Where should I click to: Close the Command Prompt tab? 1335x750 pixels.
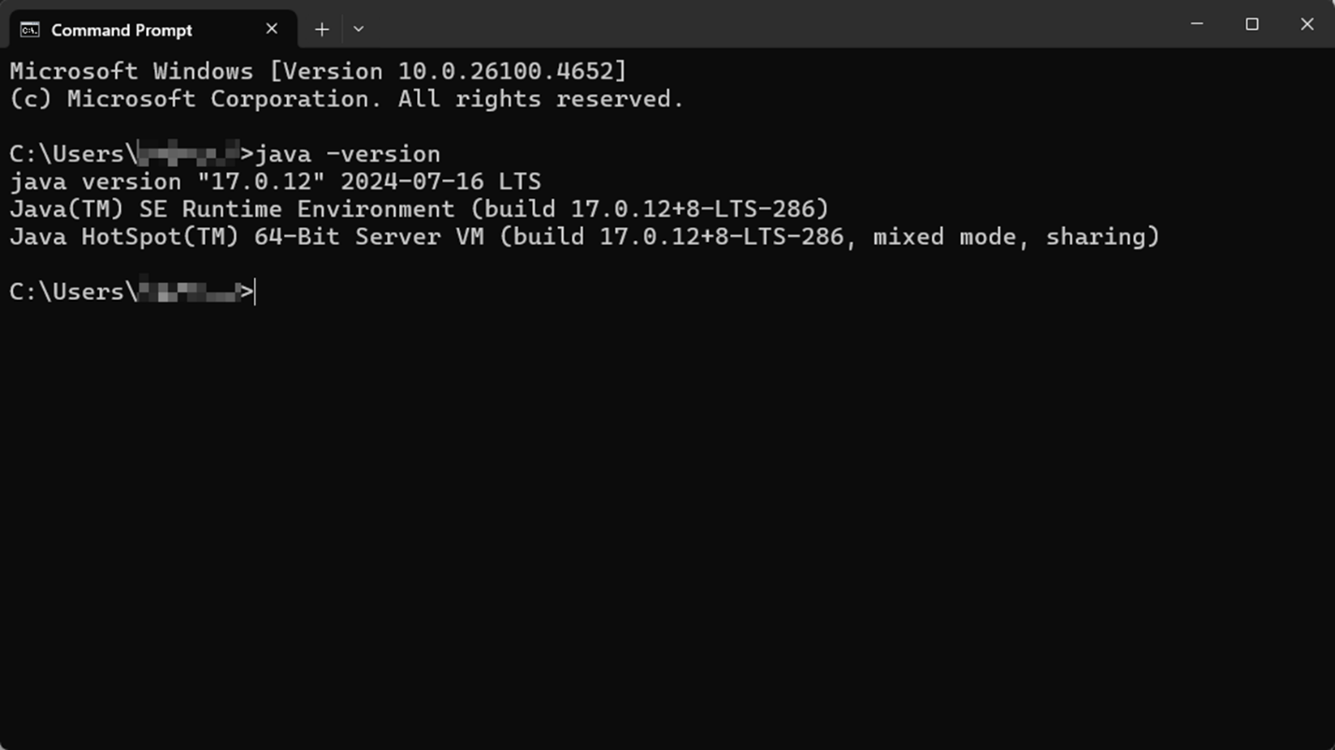(272, 29)
